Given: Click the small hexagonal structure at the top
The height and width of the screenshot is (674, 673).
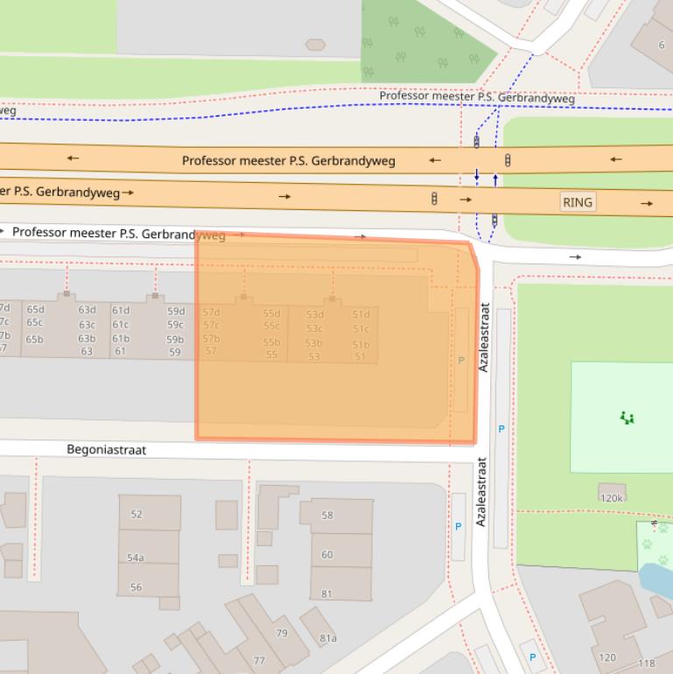Looking at the screenshot, I should pos(315,45).
